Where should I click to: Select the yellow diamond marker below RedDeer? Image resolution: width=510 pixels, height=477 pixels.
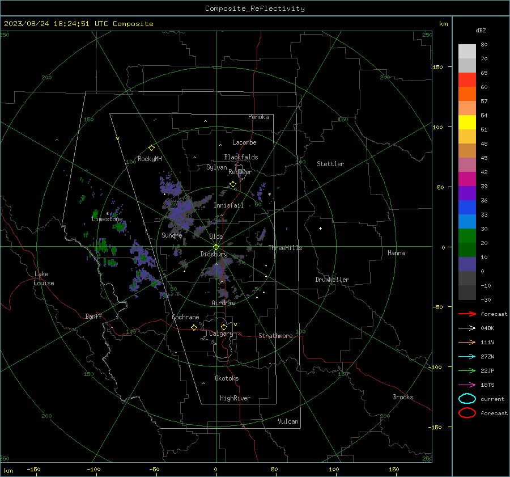click(233, 184)
